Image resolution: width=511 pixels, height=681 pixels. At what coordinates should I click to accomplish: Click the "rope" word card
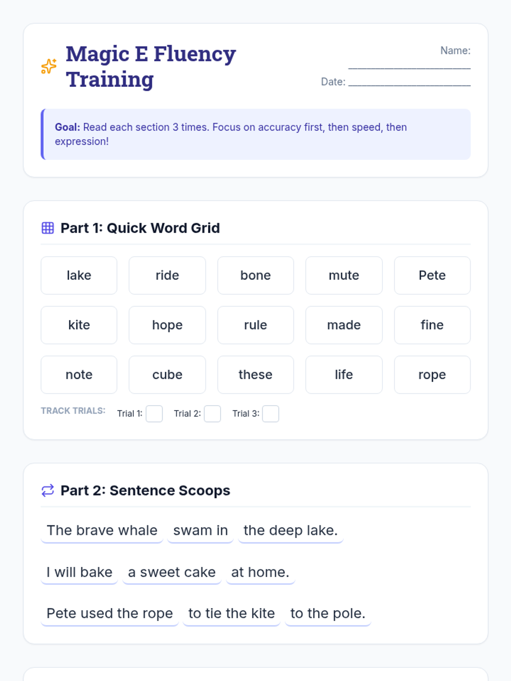(432, 375)
